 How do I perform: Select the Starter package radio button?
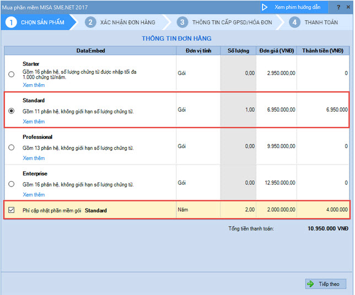click(x=12, y=74)
